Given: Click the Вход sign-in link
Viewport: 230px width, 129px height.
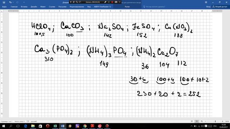Looking at the screenshot, I should [208, 7].
